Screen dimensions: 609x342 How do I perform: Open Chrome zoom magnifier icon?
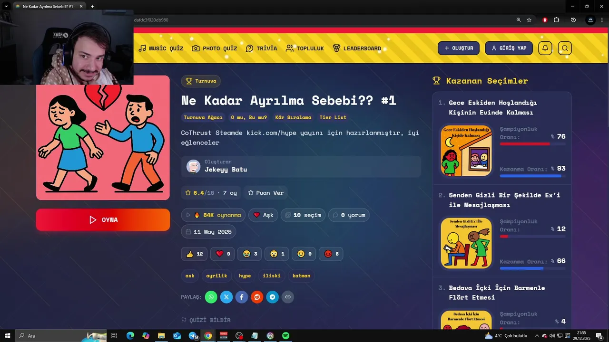(519, 20)
